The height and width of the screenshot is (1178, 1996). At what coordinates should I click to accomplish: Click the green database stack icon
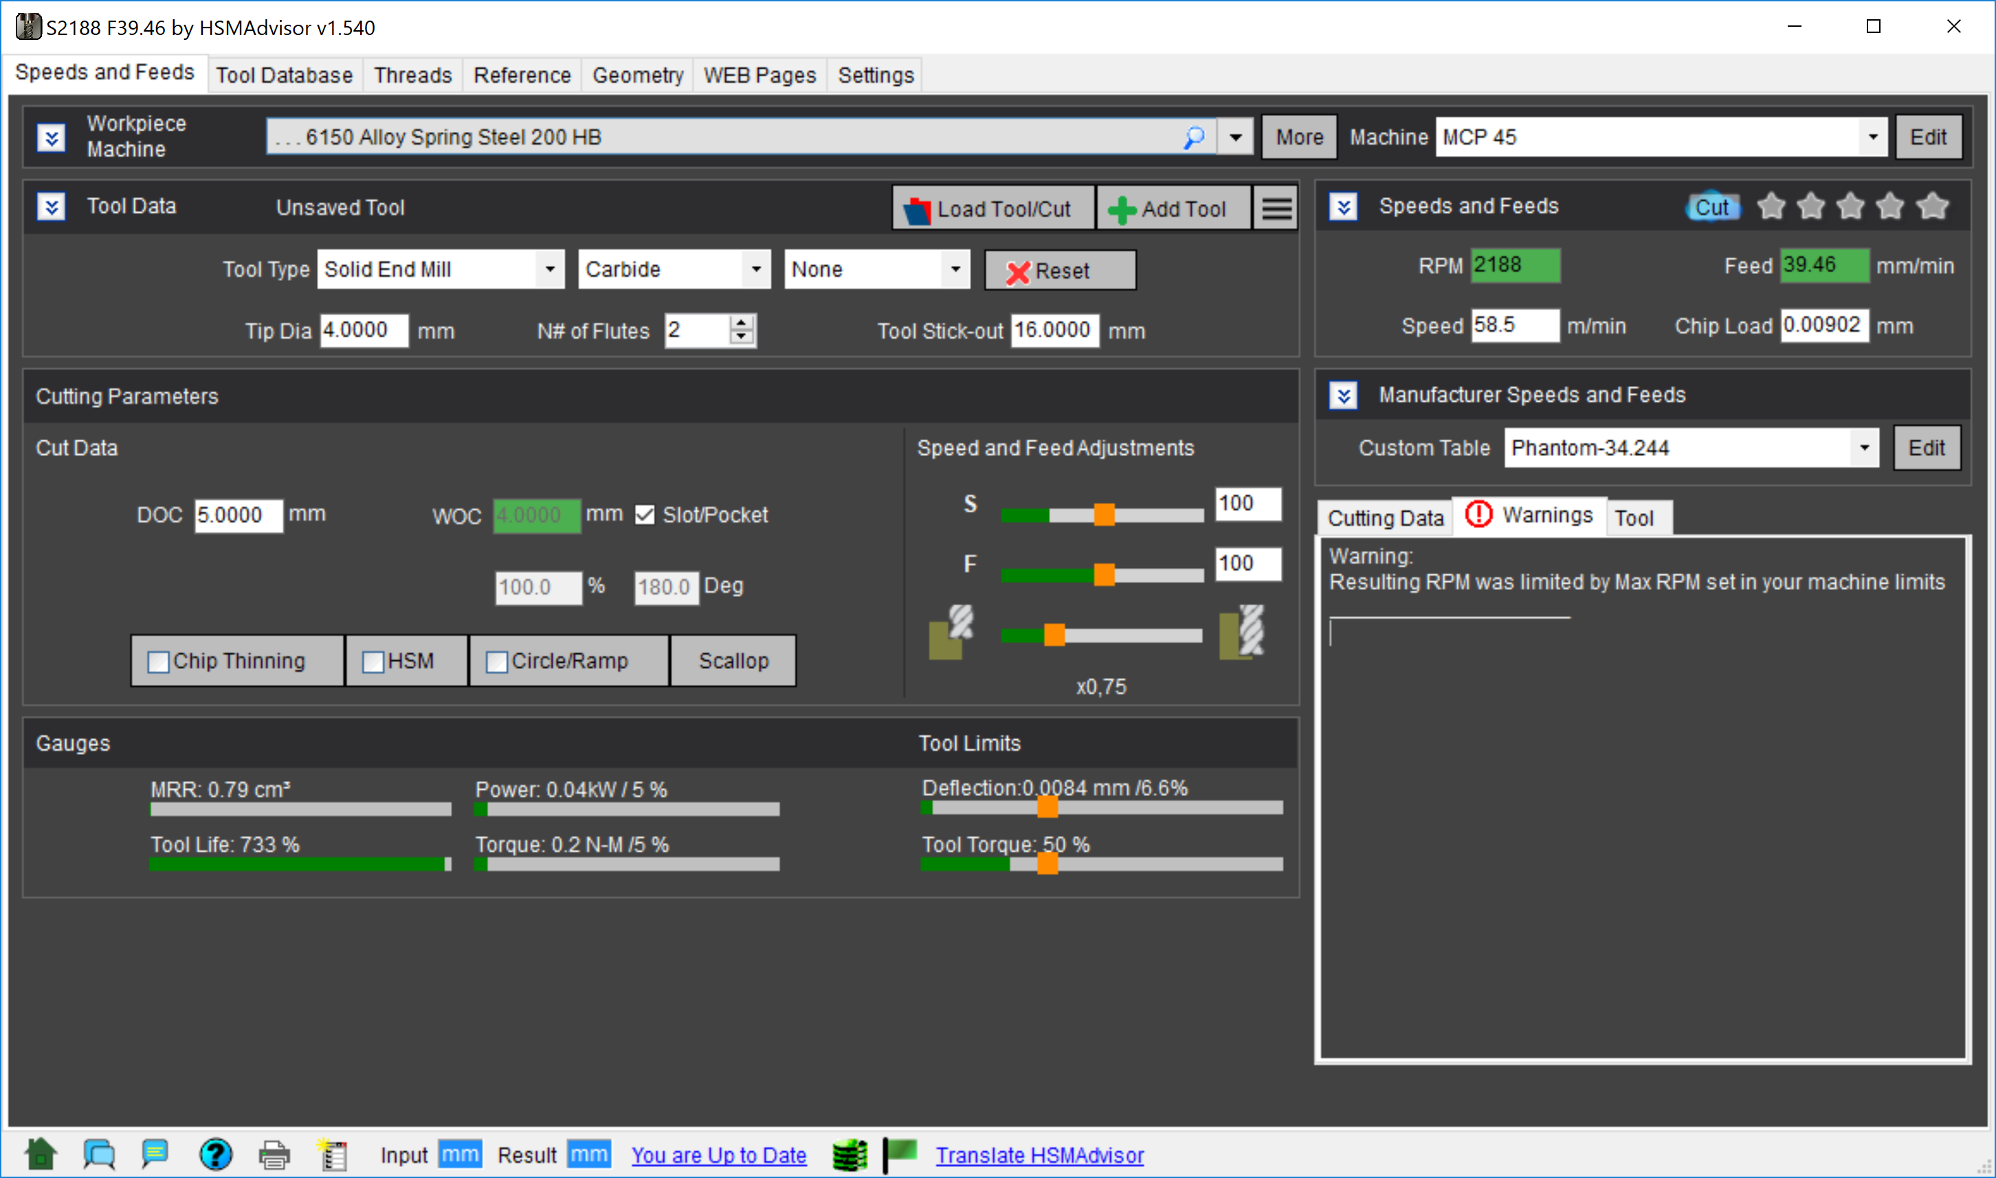click(849, 1154)
